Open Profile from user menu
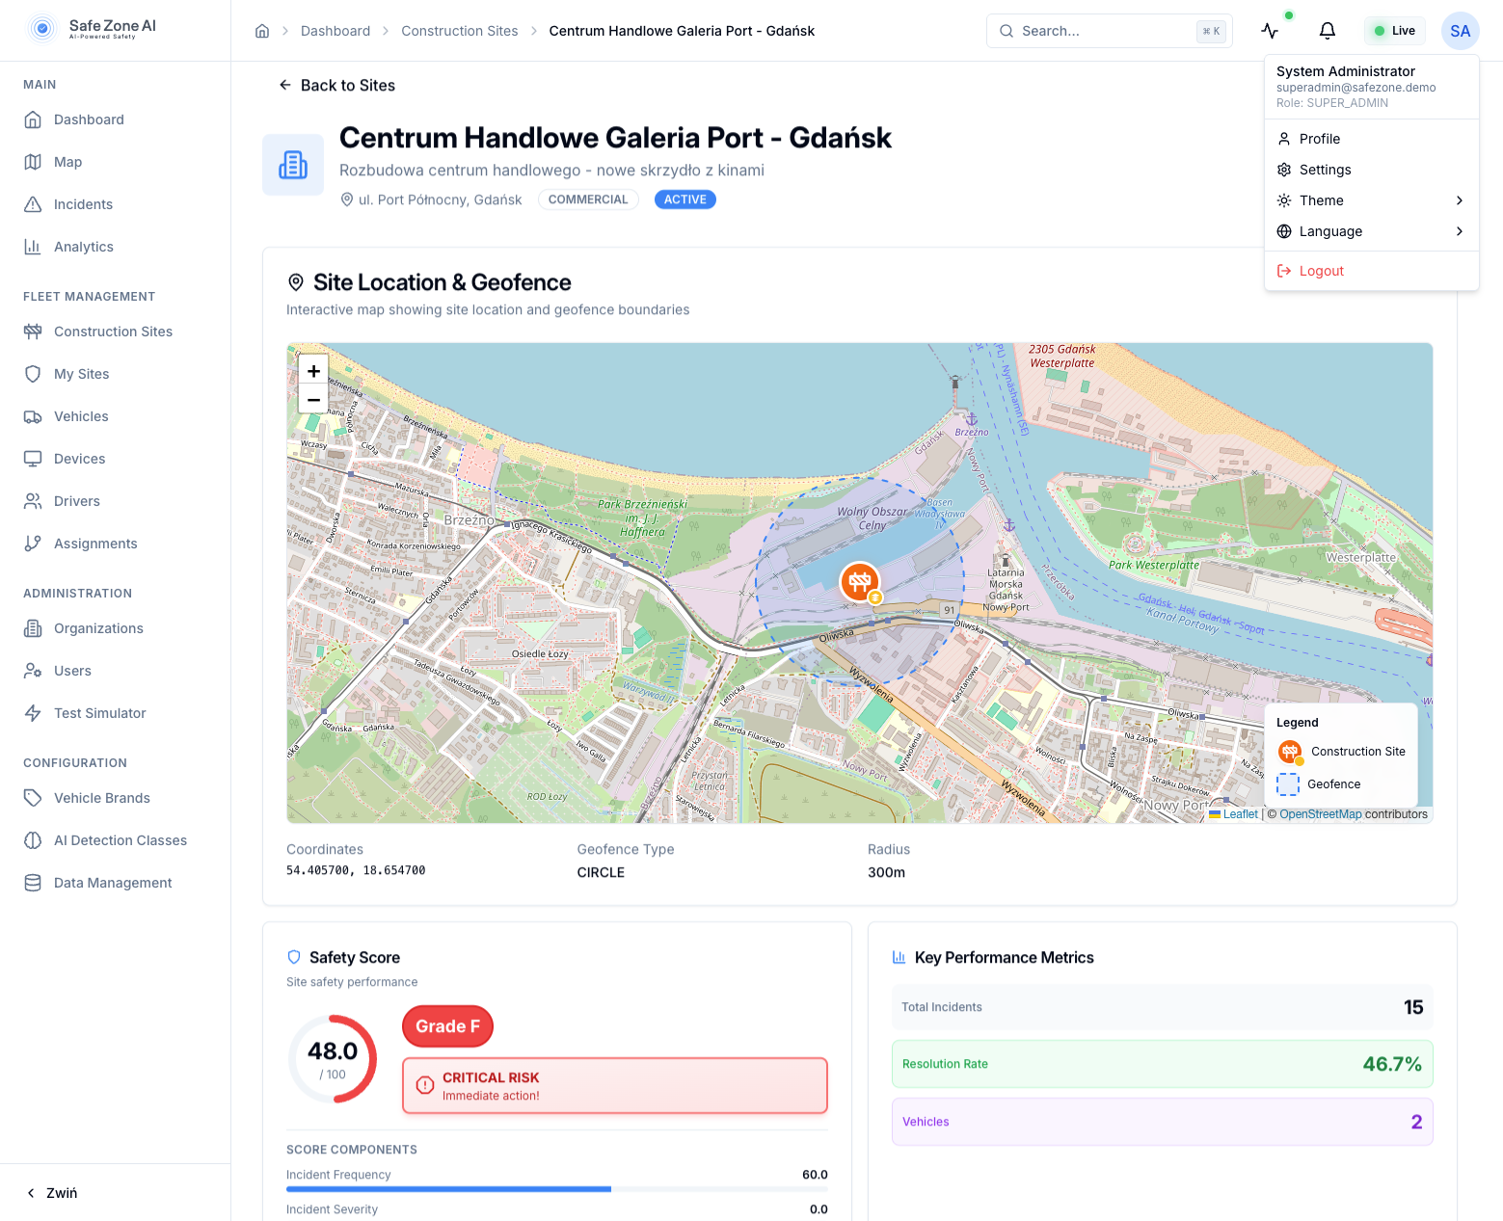This screenshot has width=1503, height=1221. coord(1319,139)
